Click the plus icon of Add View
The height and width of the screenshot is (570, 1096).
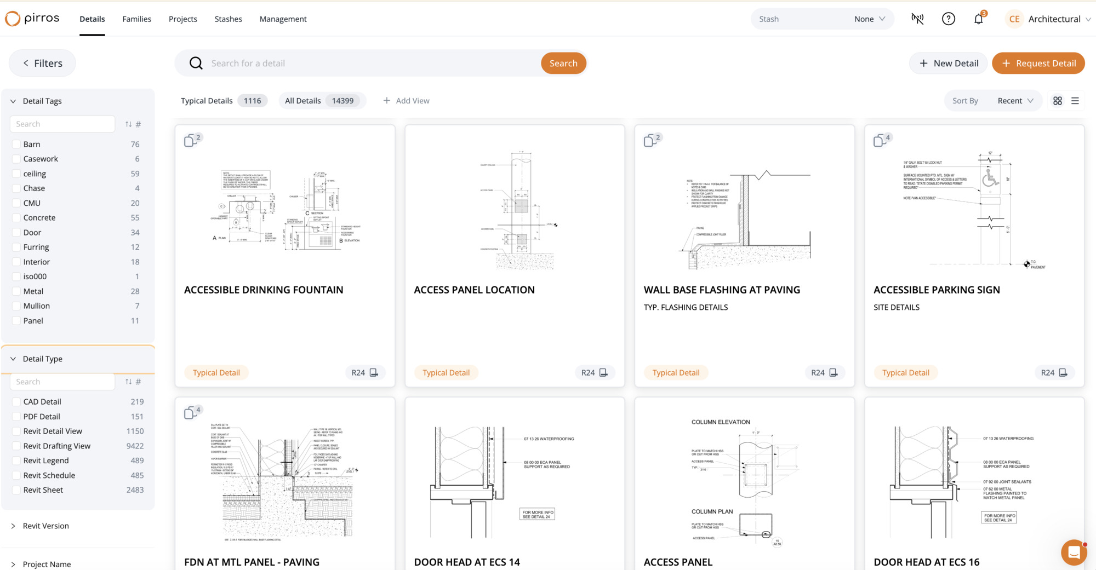coord(386,101)
